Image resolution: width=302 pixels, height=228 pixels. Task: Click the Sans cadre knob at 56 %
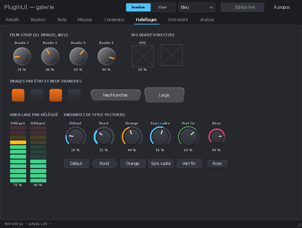[x=160, y=136]
